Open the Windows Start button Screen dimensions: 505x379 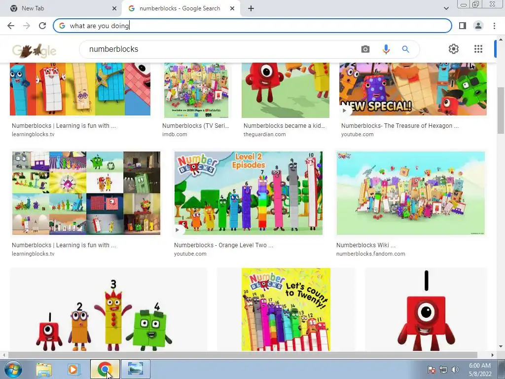click(x=12, y=370)
